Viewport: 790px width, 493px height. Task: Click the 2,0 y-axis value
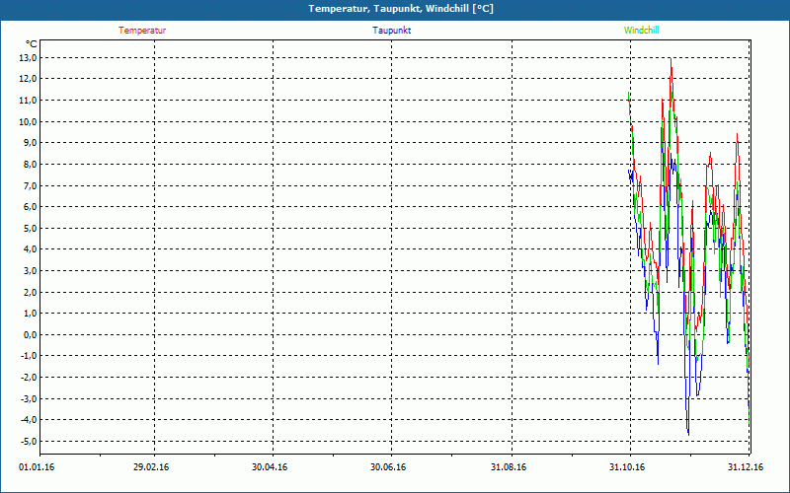click(x=31, y=292)
